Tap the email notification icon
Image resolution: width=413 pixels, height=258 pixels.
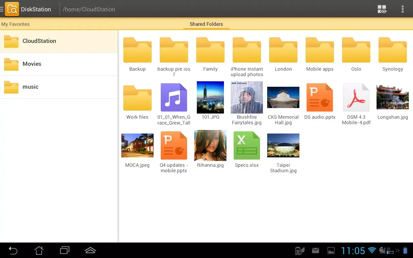pyautogui.click(x=316, y=250)
